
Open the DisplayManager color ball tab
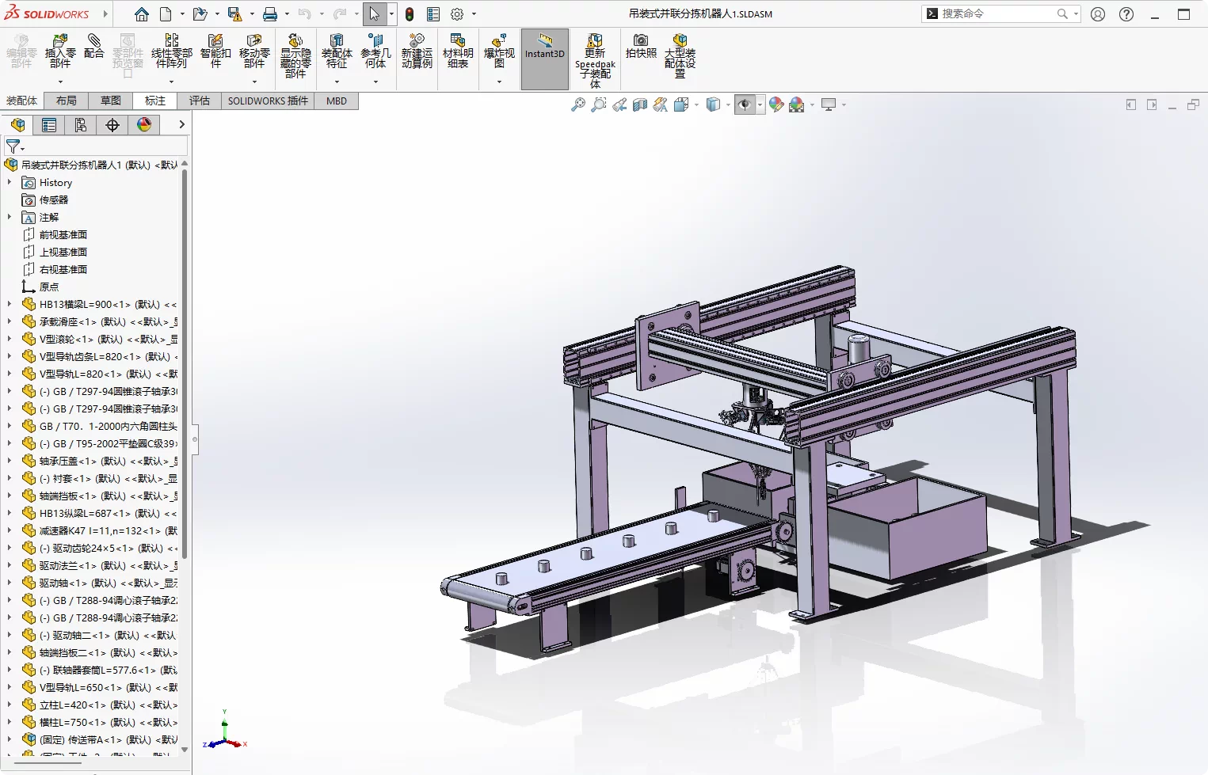144,125
